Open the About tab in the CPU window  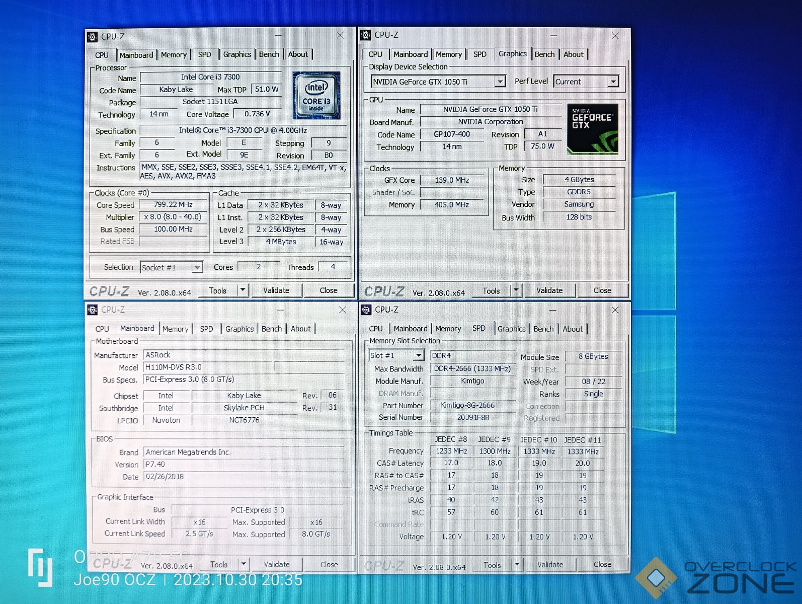298,54
